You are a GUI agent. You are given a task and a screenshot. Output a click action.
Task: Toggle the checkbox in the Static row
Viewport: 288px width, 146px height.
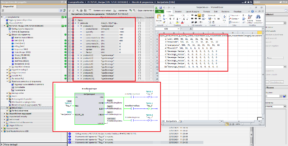pos(140,20)
